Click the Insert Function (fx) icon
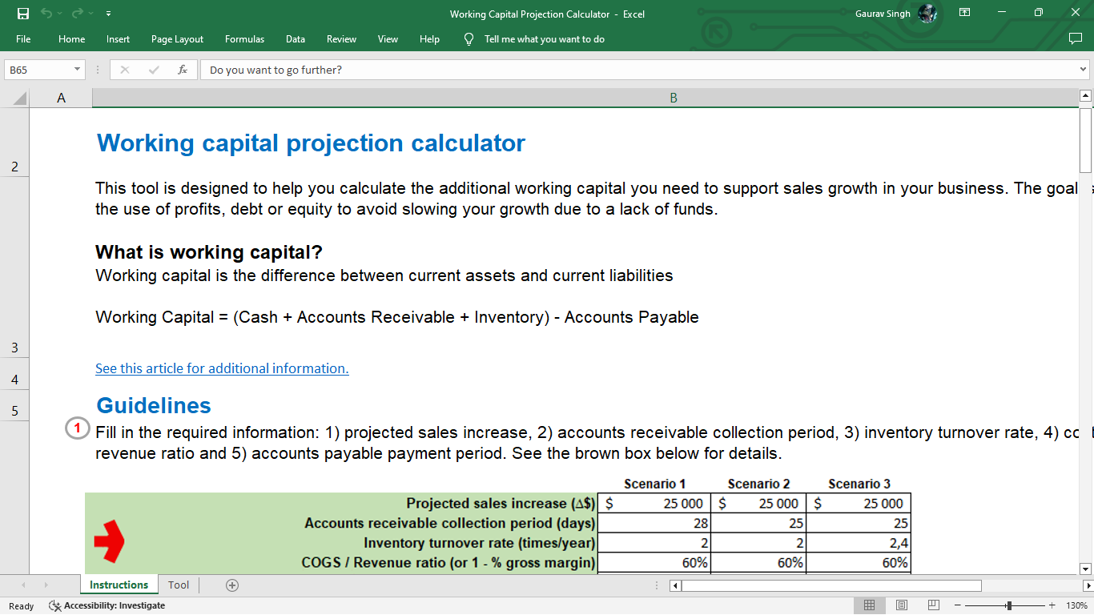 coord(183,70)
